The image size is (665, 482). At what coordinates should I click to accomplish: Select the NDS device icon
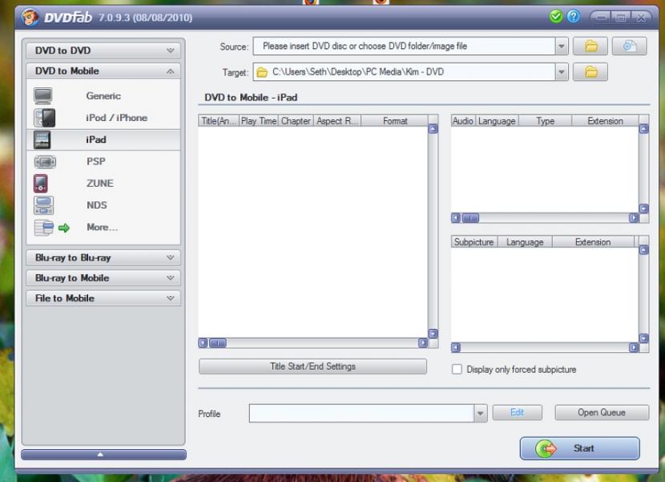click(x=44, y=205)
